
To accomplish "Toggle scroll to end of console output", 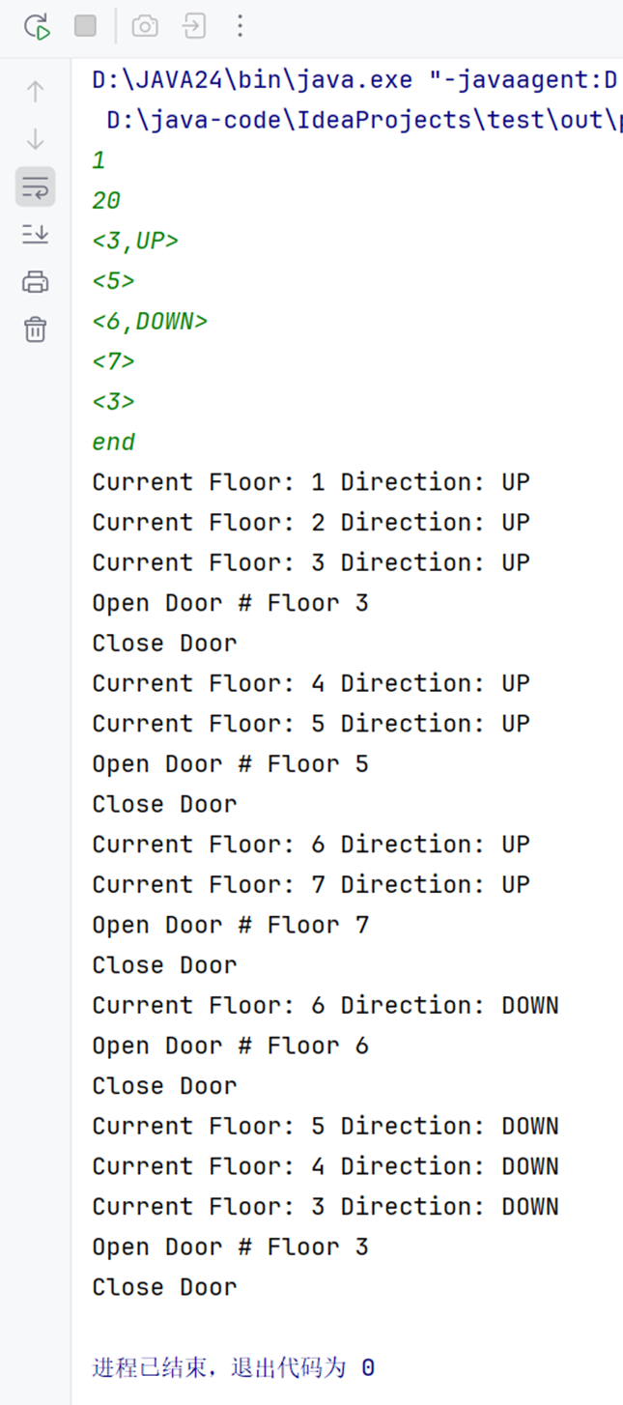I will click(36, 234).
